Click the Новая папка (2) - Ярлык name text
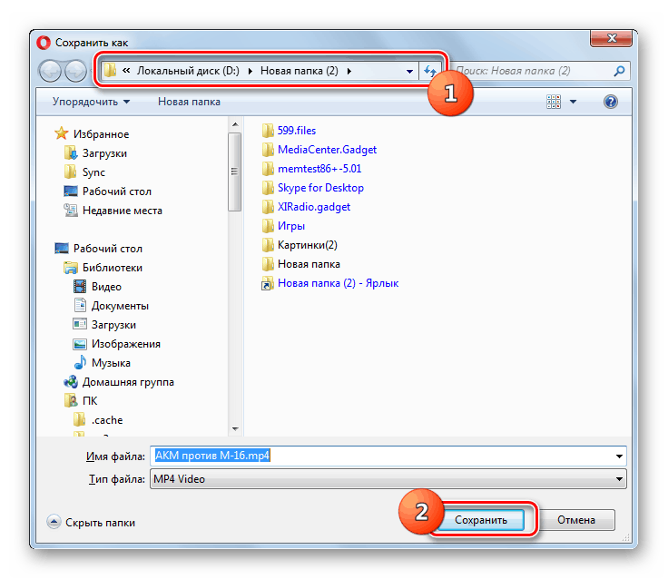The width and height of the screenshot is (668, 579). point(338,283)
